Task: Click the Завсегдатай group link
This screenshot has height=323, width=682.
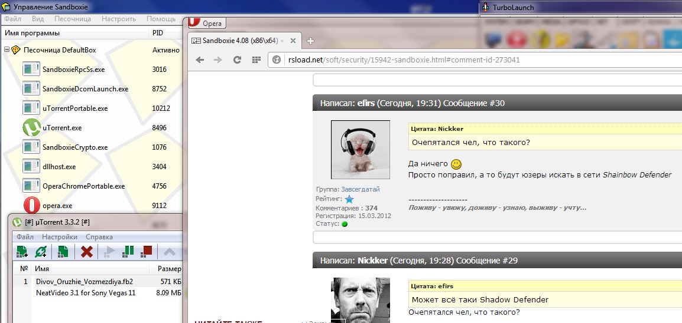Action: click(x=360, y=189)
